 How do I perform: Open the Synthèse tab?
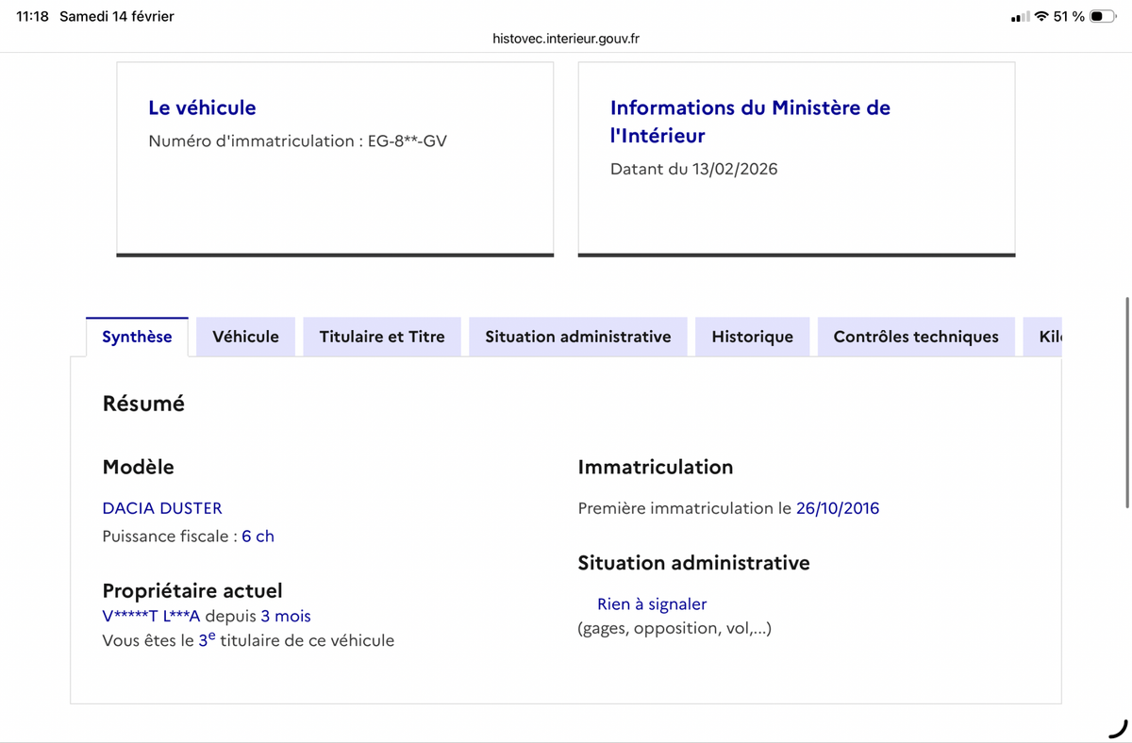[137, 337]
